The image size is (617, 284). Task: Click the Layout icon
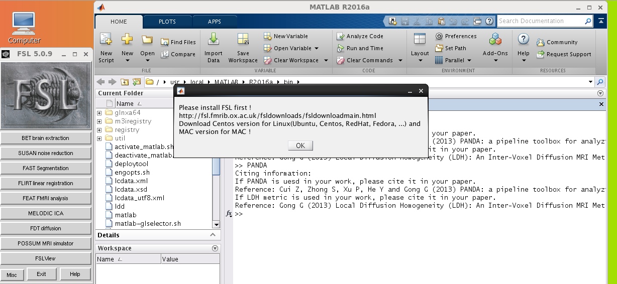coord(420,40)
